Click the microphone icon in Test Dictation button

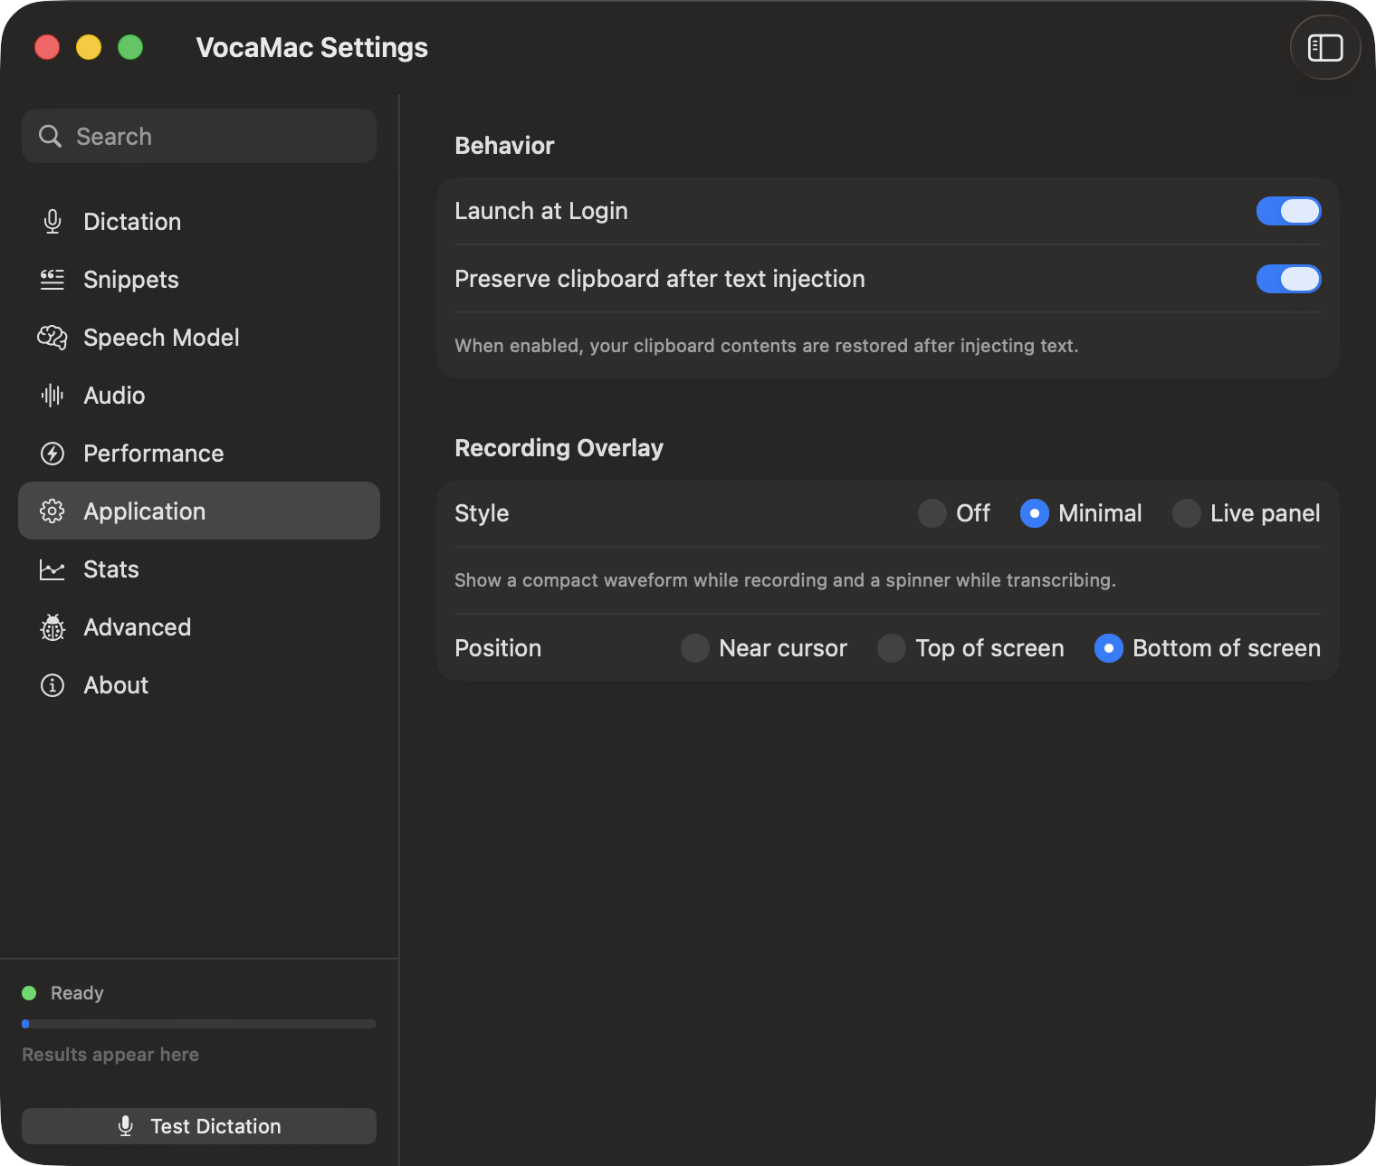pyautogui.click(x=126, y=1126)
